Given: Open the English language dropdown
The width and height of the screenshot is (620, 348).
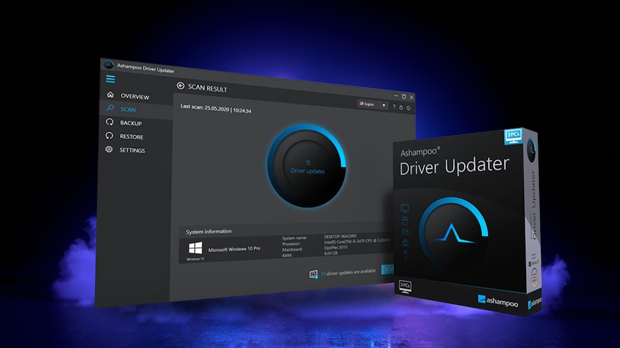Looking at the screenshot, I should point(373,105).
